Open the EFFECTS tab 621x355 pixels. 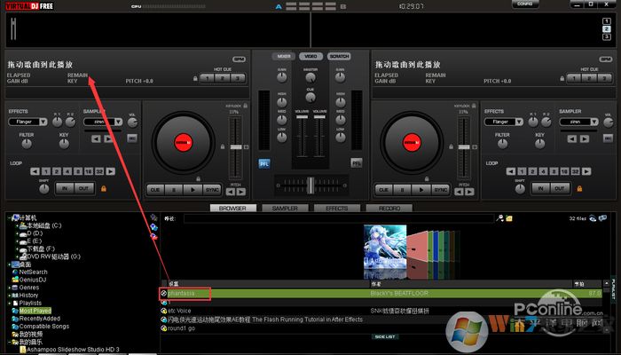(x=336, y=208)
